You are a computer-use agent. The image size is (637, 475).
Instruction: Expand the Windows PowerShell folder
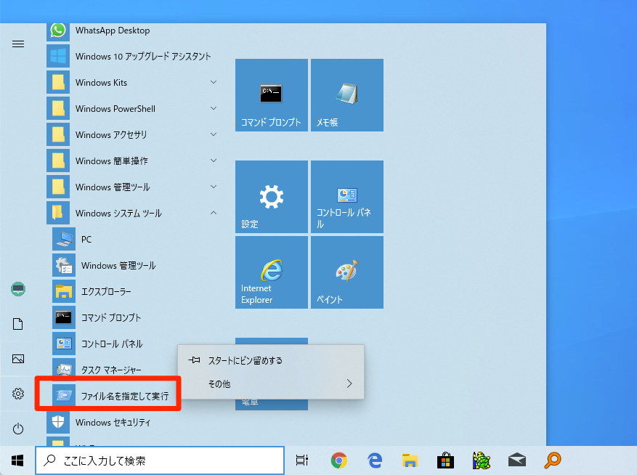133,108
